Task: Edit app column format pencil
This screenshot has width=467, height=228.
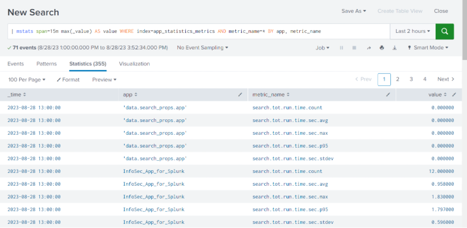Action: (x=240, y=95)
